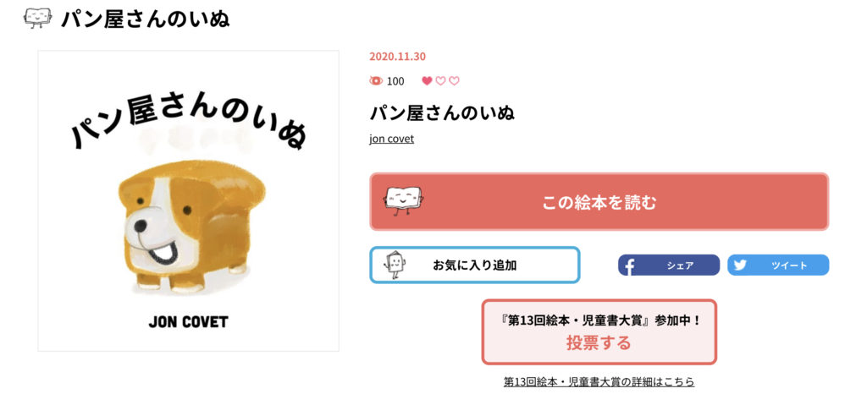Add to favorites with お気に入り追加 button
The width and height of the screenshot is (867, 405).
click(x=475, y=265)
